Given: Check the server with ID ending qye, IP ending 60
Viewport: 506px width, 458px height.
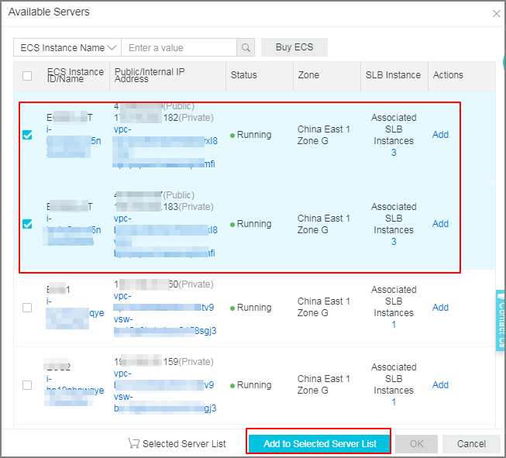Looking at the screenshot, I should 27,308.
